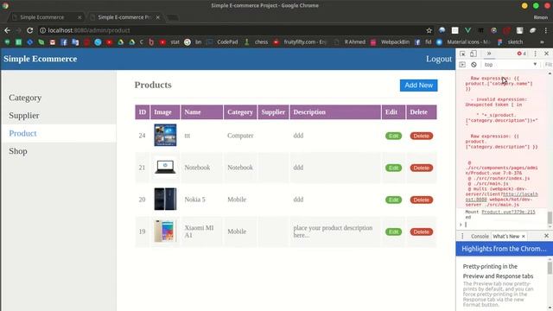Click the Category column header
The height and width of the screenshot is (311, 553).
click(x=240, y=112)
